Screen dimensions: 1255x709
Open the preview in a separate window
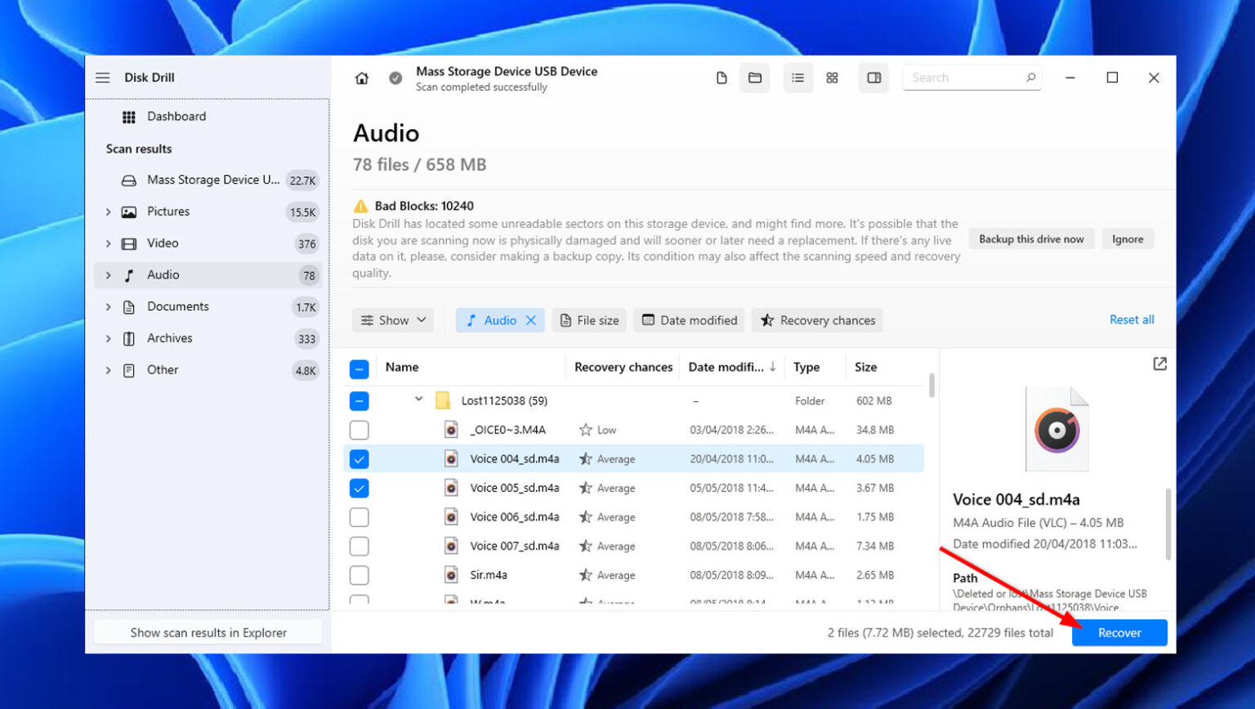tap(1159, 364)
